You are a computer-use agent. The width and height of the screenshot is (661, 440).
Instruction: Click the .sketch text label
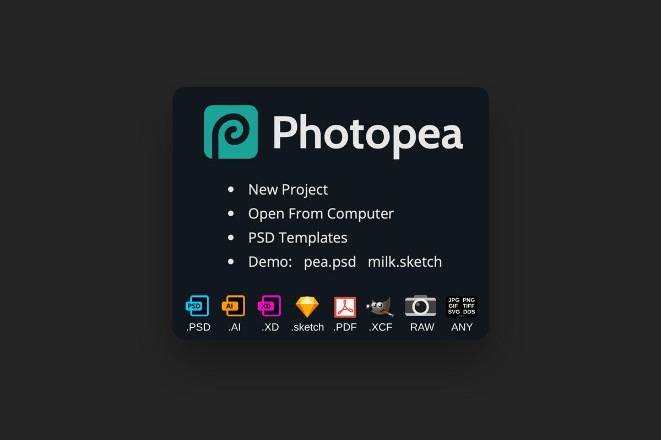pos(307,327)
